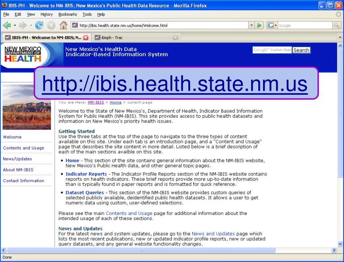This screenshot has width=344, height=262.
Task: Click the Stop loading icon
Action: point(51,26)
